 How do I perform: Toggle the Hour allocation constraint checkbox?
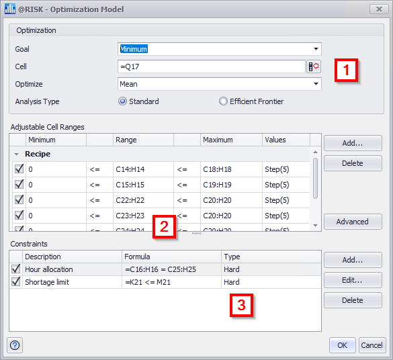[x=16, y=269]
